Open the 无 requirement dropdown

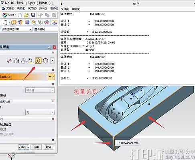40,113
